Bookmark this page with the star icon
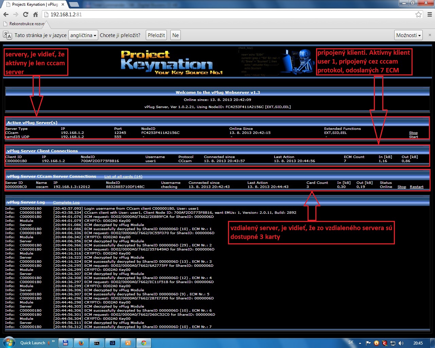This screenshot has height=348, width=435. (419, 15)
